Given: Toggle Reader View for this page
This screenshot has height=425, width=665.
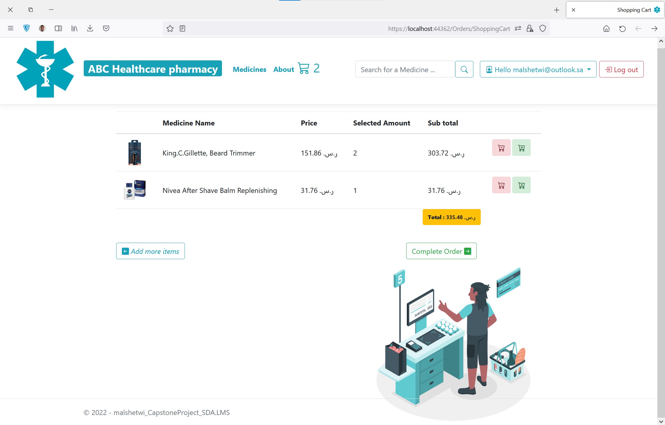Looking at the screenshot, I should tap(182, 29).
